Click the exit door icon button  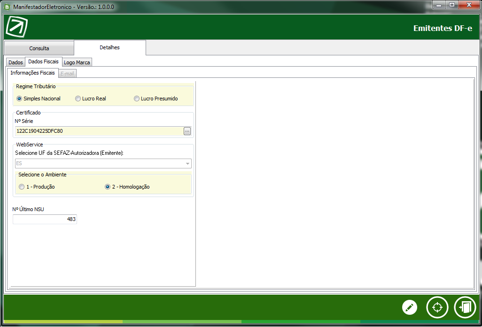coord(465,307)
